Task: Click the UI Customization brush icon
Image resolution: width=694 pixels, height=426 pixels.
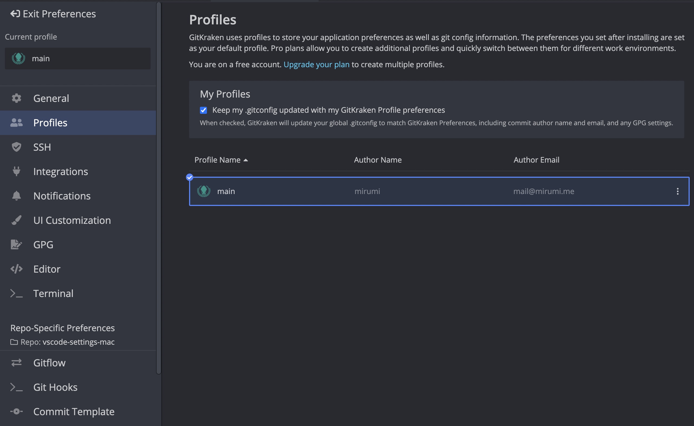Action: 16,220
